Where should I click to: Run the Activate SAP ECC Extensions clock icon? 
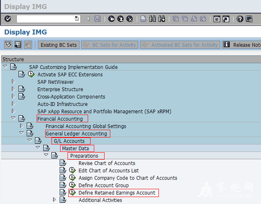point(31,74)
